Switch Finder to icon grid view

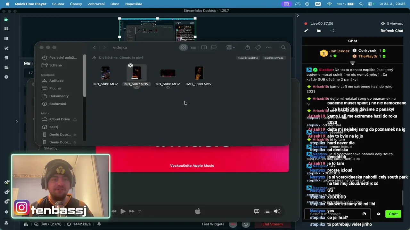(184, 47)
